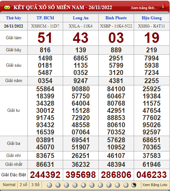Filter by digit 3 ball

pyautogui.click(x=75, y=185)
